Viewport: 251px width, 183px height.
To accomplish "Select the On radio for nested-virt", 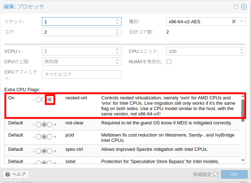I will pyautogui.click(x=50, y=99).
